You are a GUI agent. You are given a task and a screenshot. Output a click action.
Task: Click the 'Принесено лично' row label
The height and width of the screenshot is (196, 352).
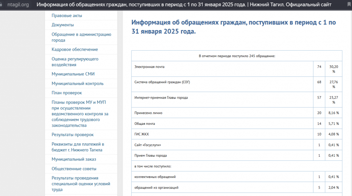[x=148, y=113]
